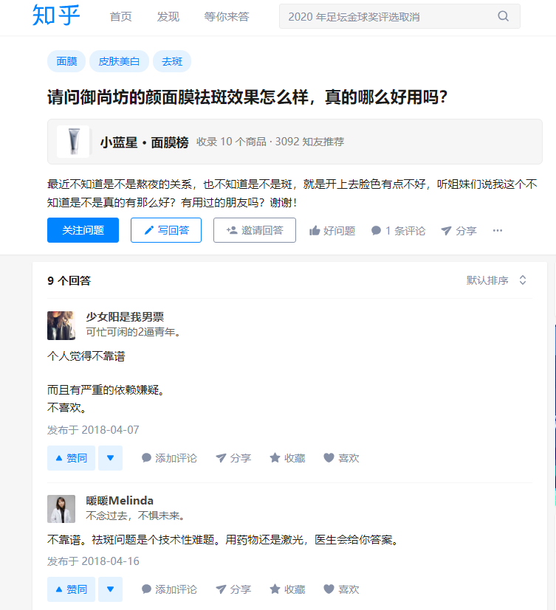
Task: Click 好问题 thumbs-up icon
Action: [315, 231]
